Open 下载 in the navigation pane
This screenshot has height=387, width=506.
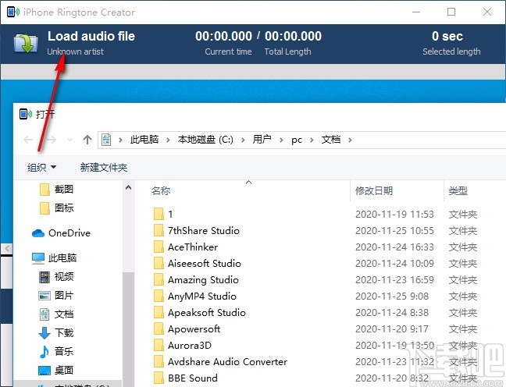click(x=56, y=333)
